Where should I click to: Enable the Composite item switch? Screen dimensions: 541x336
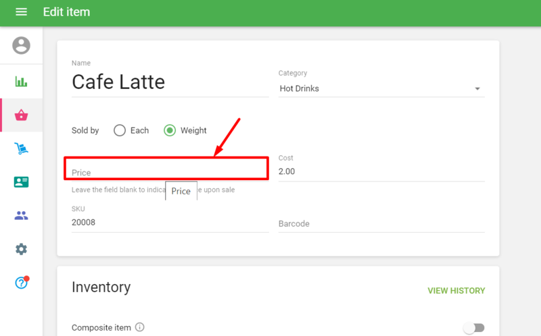474,328
